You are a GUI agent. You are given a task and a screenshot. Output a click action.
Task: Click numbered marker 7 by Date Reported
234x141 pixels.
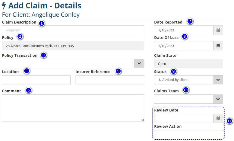pos(190,21)
